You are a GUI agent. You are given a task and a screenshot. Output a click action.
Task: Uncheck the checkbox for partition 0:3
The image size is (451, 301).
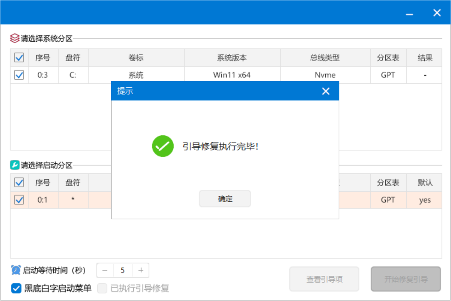[x=19, y=75]
